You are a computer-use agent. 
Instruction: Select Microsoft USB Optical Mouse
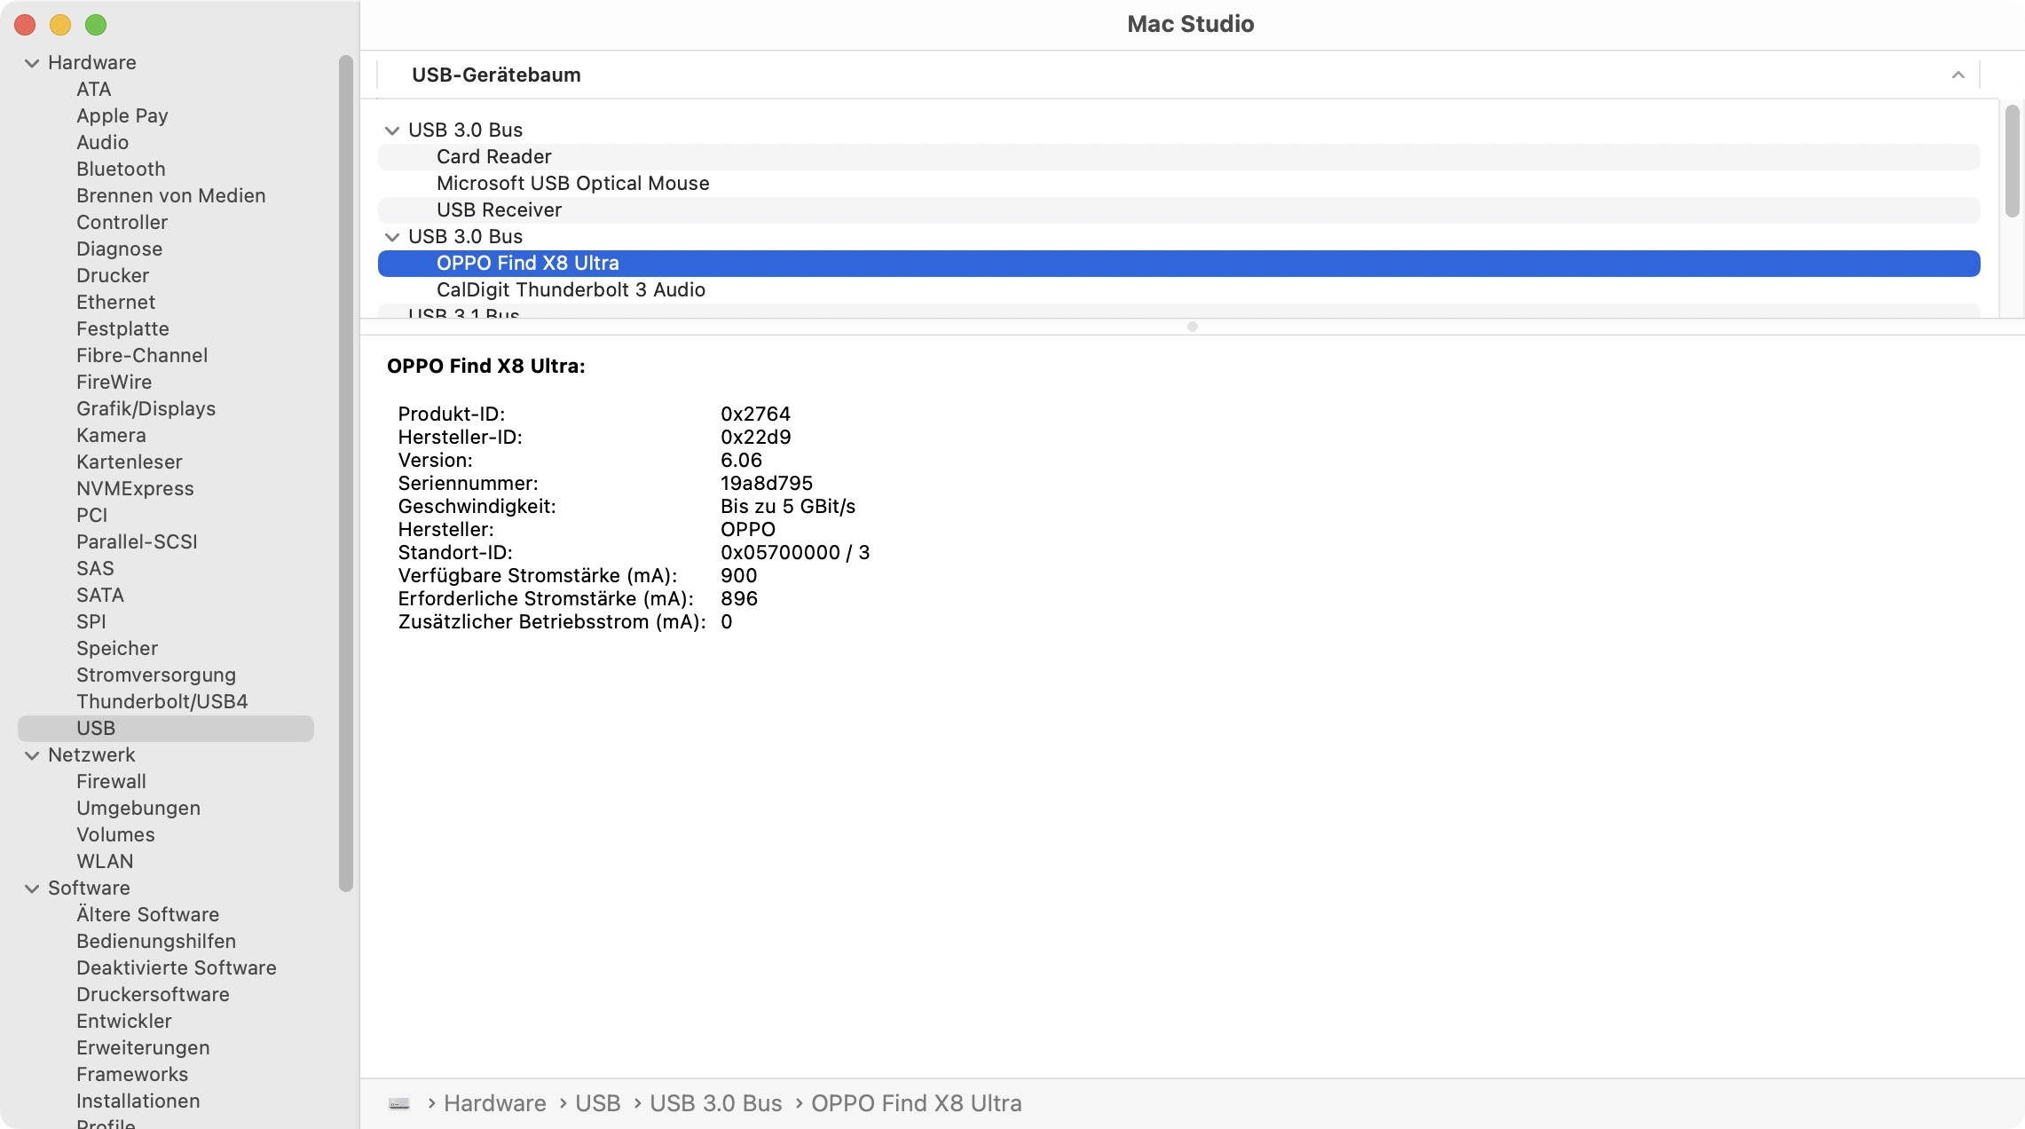click(1178, 184)
